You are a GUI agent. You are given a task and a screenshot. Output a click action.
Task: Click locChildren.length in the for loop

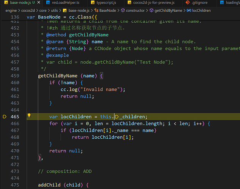137,124
